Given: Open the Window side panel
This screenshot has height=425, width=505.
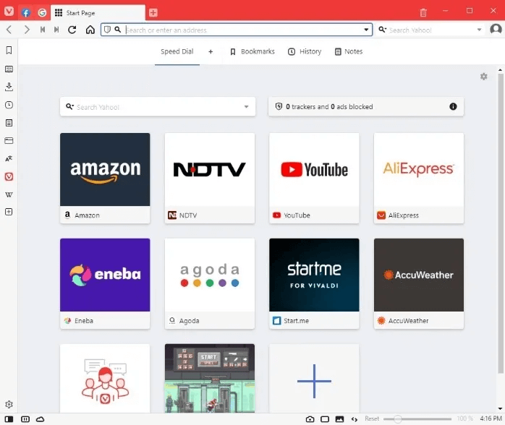Looking at the screenshot, I should coord(9,141).
